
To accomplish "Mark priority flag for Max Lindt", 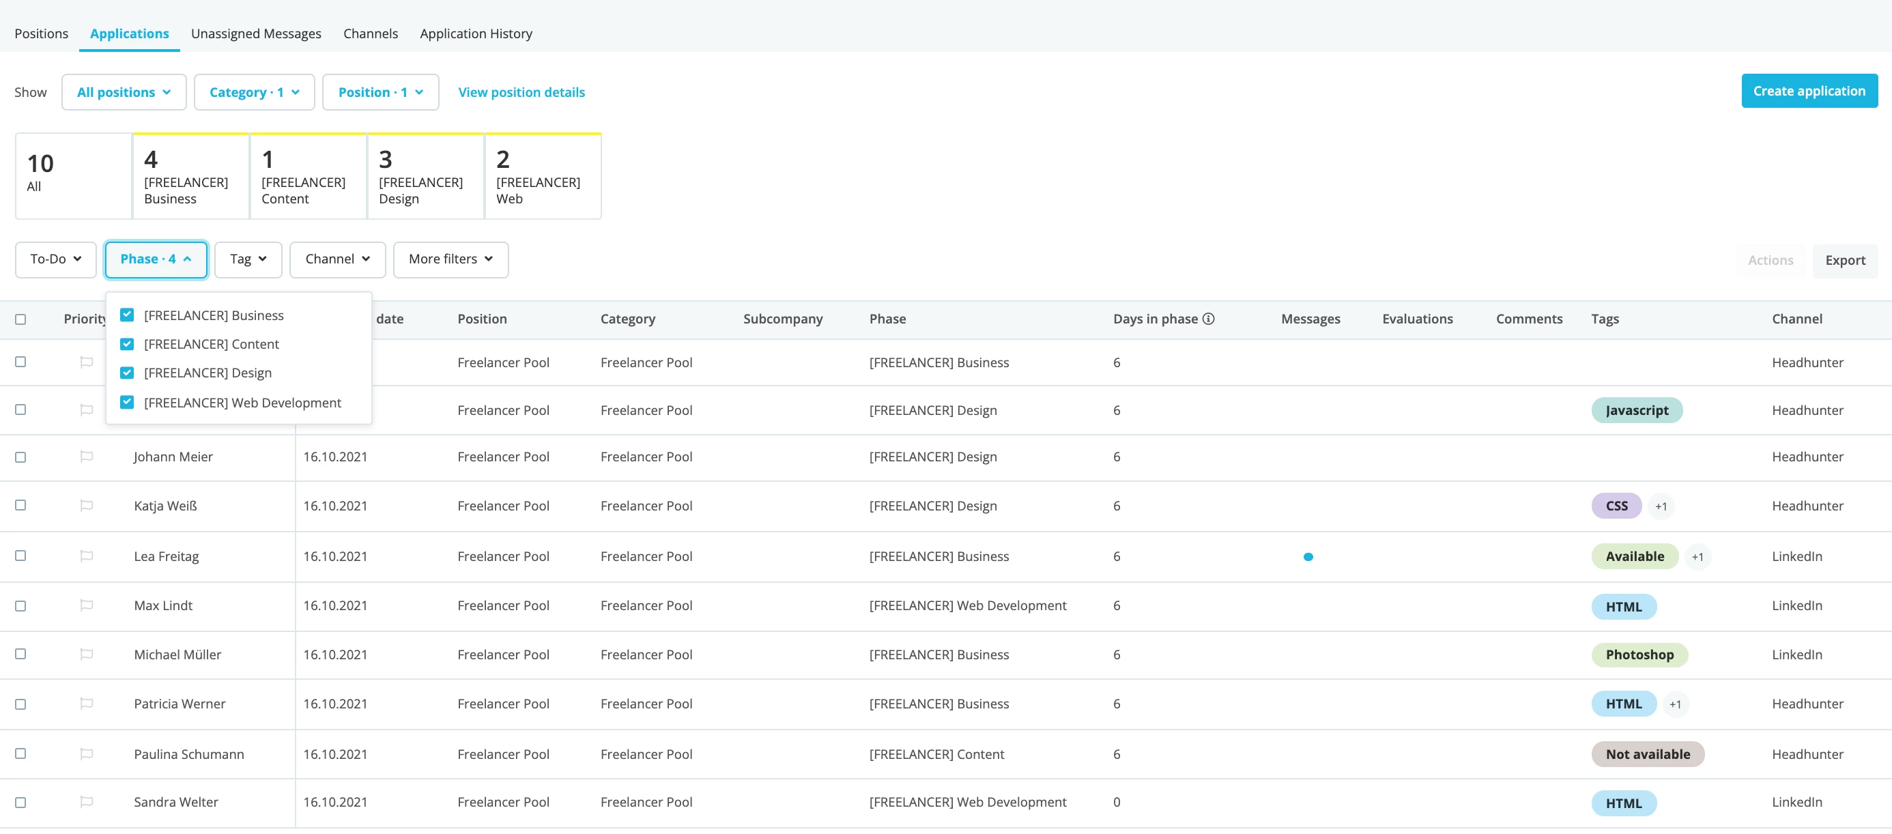I will point(86,605).
